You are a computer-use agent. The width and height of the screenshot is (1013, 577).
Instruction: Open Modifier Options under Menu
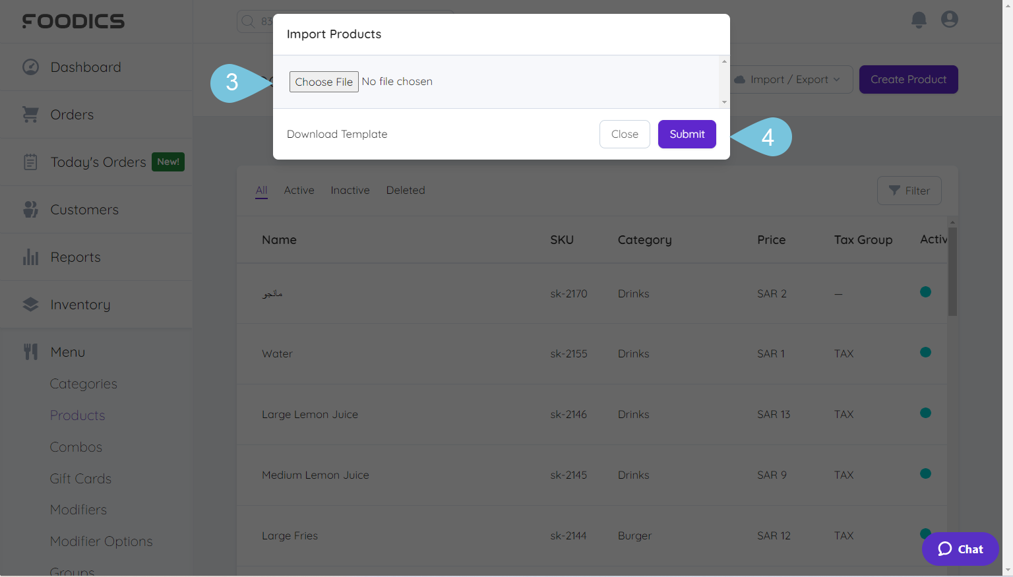[102, 541]
